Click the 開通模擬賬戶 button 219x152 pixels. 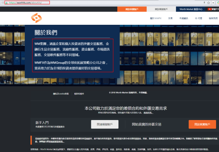(x=105, y=124)
